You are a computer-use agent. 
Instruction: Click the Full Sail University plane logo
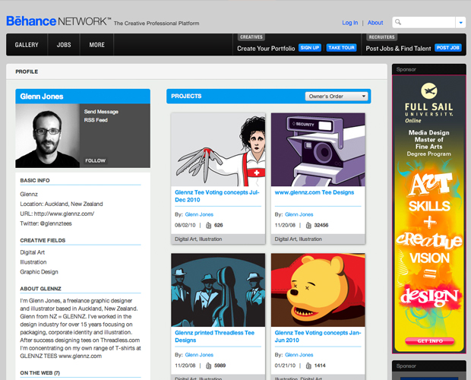(x=429, y=91)
